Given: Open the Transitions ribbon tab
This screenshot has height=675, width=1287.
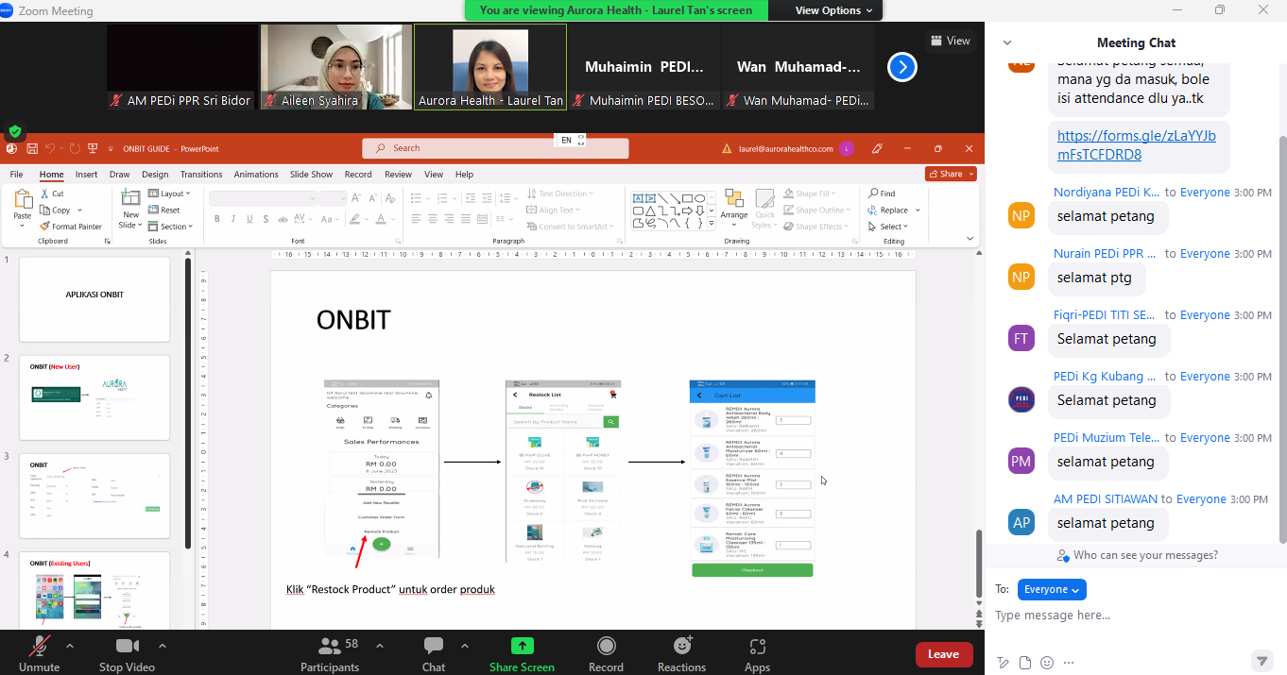Looking at the screenshot, I should pyautogui.click(x=201, y=175).
